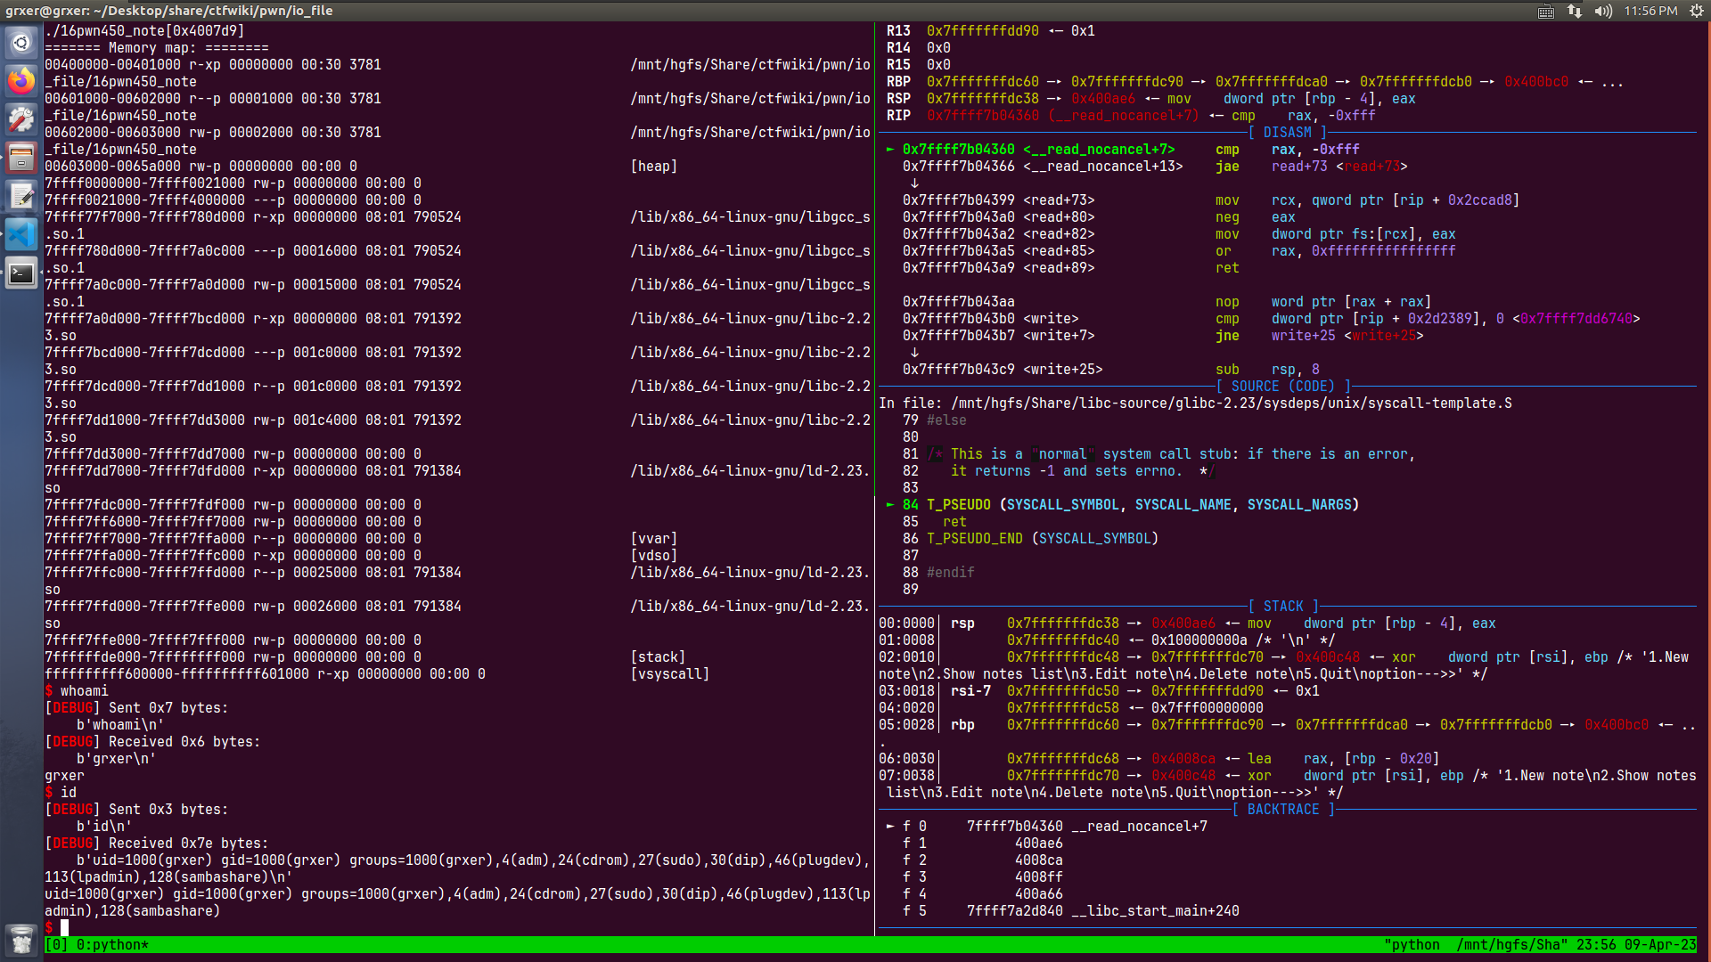Image resolution: width=1711 pixels, height=962 pixels.
Task: Click source line 86 T_PSEUDO_END
Action: point(1030,539)
